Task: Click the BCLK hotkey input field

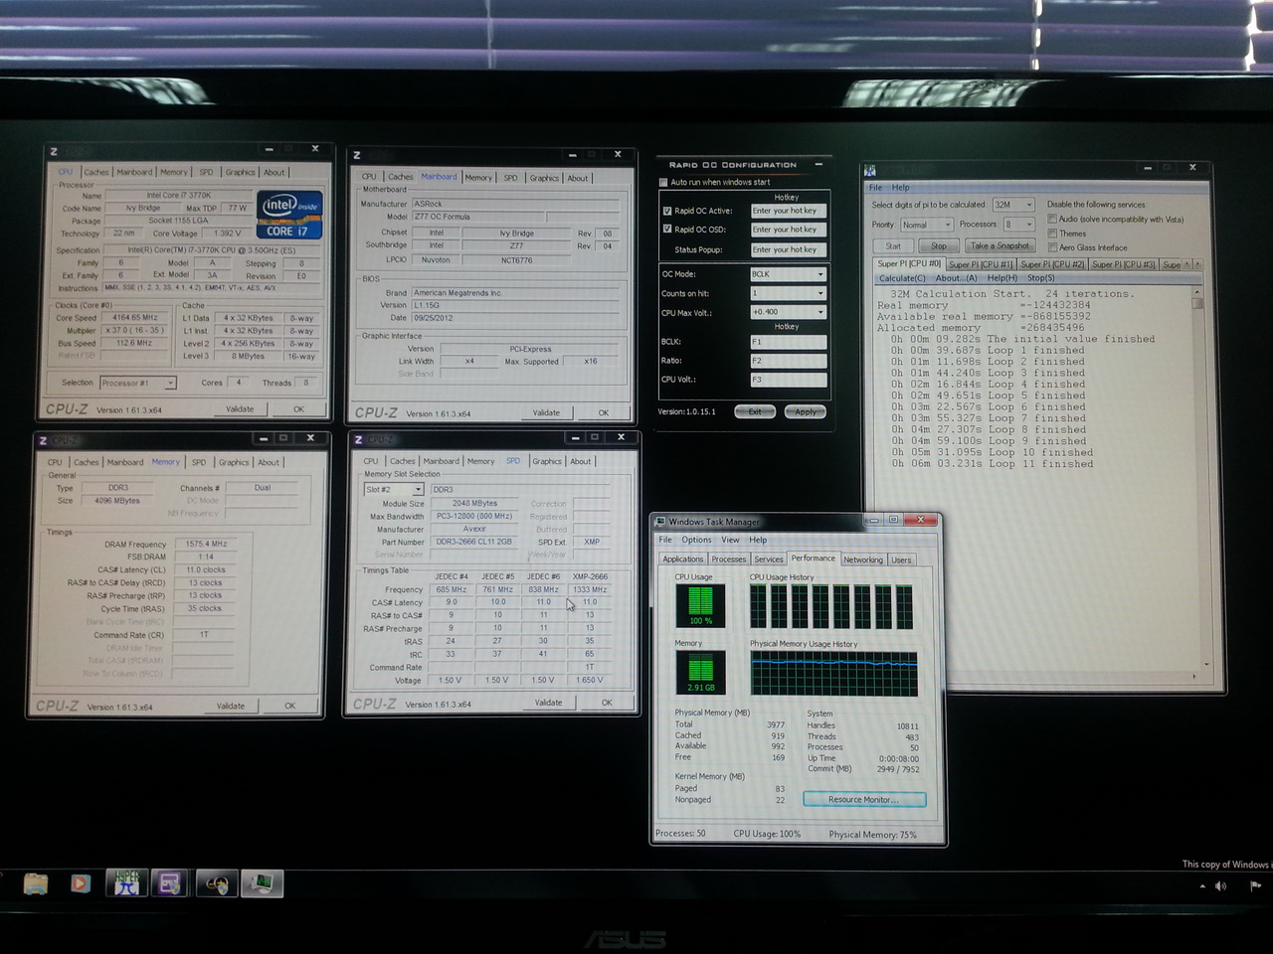Action: [x=788, y=342]
